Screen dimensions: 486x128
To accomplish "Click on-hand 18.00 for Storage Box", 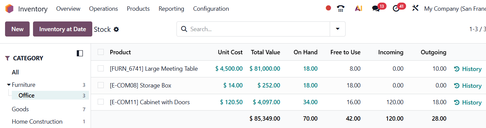I will tap(310, 85).
